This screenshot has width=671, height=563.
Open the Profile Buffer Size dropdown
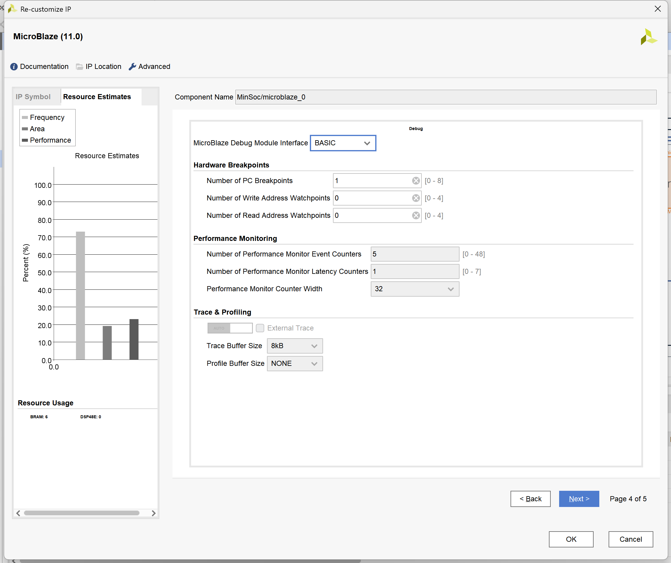click(x=295, y=363)
